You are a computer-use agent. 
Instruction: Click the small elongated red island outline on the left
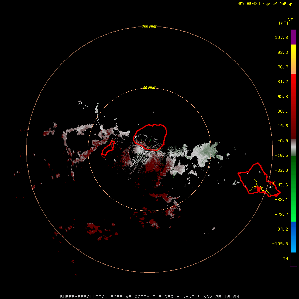108,149
